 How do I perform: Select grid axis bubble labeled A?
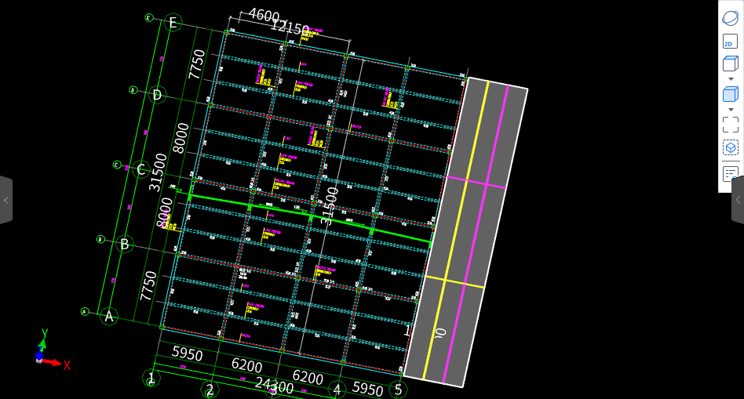[x=109, y=316]
